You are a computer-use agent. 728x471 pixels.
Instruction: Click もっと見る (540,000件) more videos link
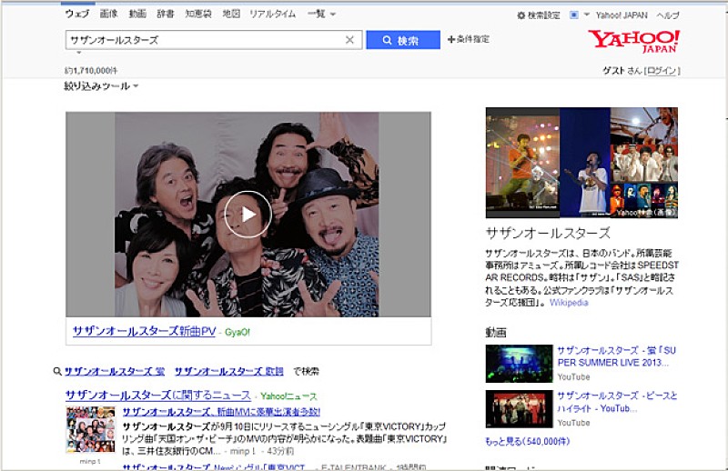click(528, 439)
